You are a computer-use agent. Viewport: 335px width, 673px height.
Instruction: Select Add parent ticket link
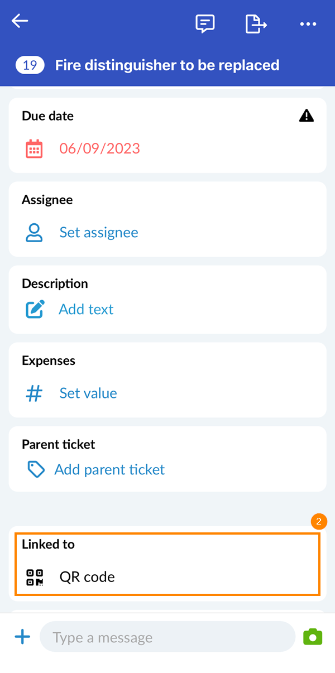point(109,470)
